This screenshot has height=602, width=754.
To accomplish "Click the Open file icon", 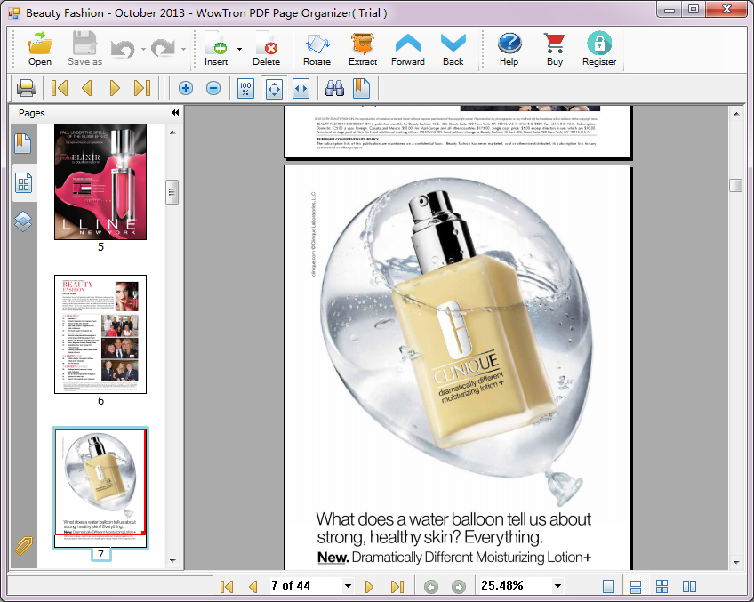I will (x=40, y=48).
